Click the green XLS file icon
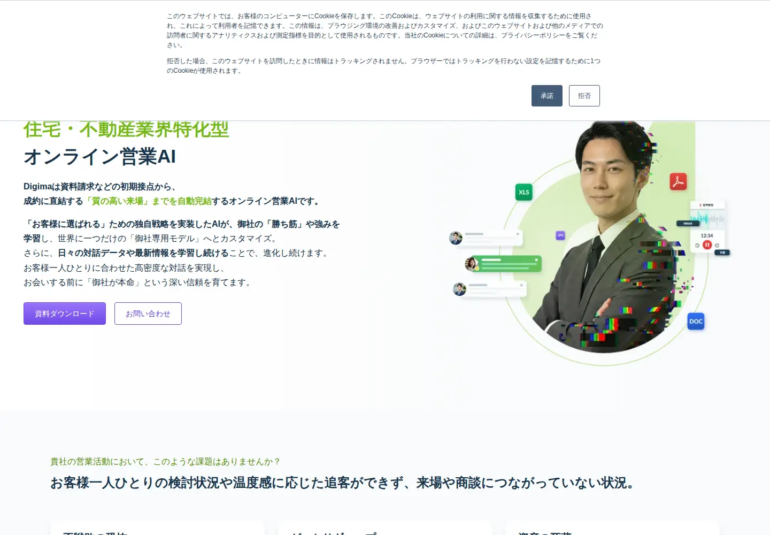Viewport: 770px width, 535px height. (524, 192)
